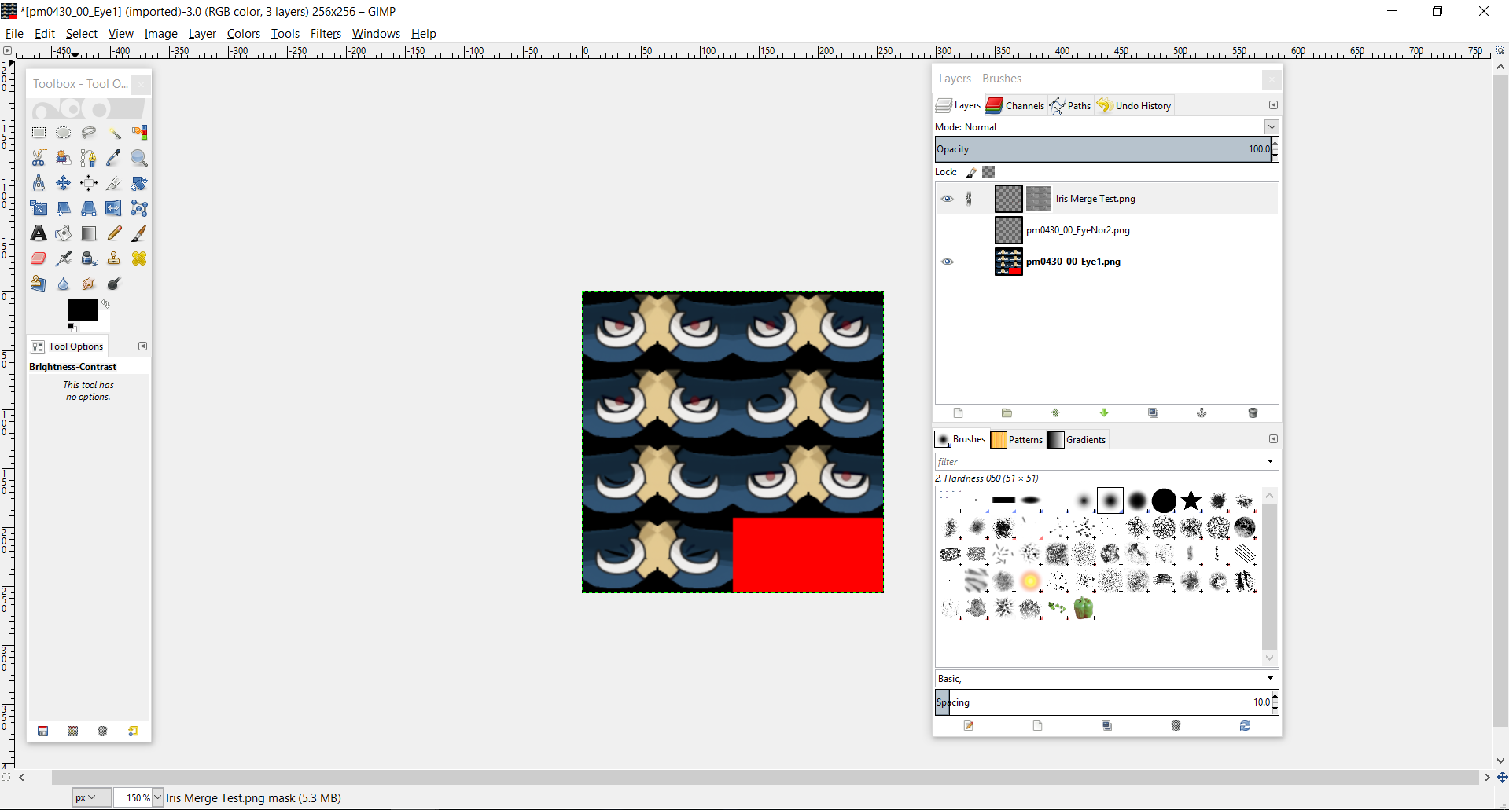Toggle link chain on Iris Merge Test layer

(969, 199)
